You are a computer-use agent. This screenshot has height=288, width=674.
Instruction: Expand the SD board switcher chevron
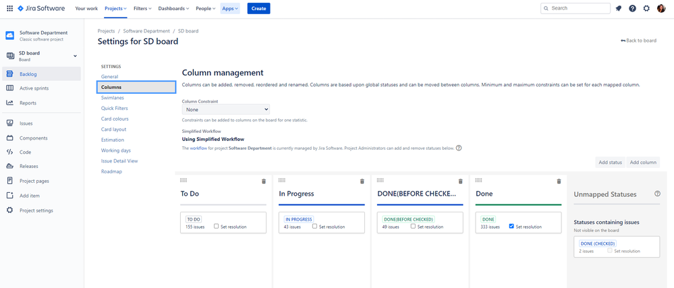click(x=75, y=56)
